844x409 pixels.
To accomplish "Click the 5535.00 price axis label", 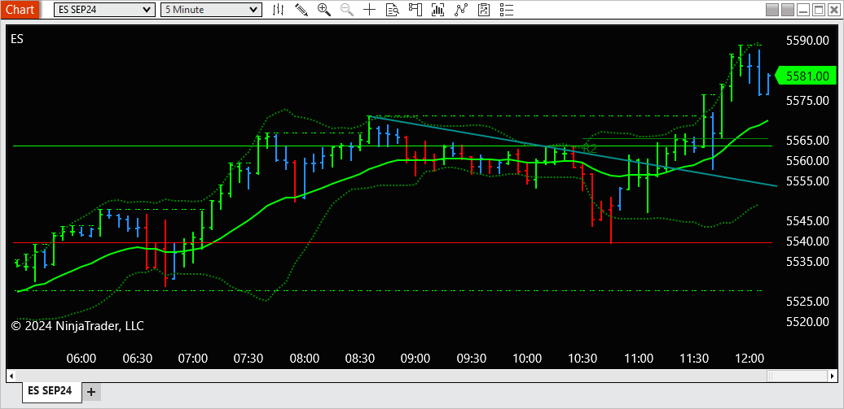I will point(807,262).
